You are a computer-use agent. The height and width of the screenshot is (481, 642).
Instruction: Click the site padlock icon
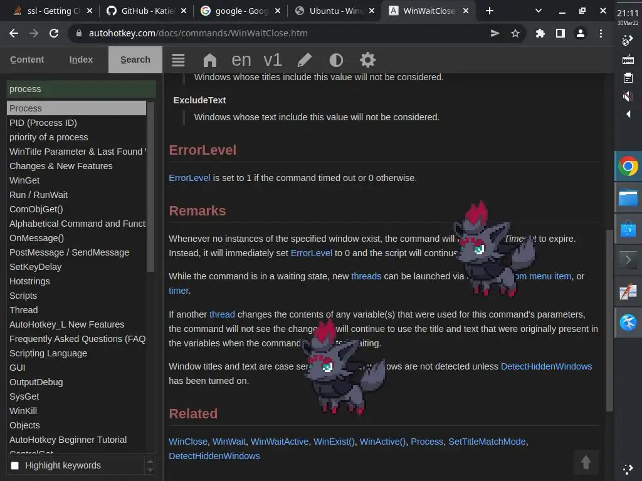[78, 33]
